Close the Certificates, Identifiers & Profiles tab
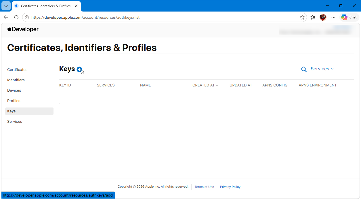 point(76,6)
